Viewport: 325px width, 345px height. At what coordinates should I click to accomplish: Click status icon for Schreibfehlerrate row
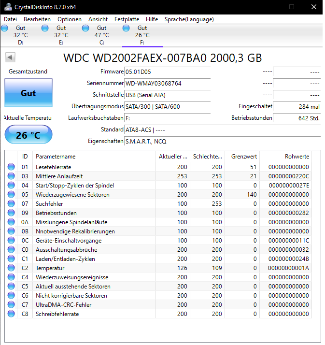11,314
